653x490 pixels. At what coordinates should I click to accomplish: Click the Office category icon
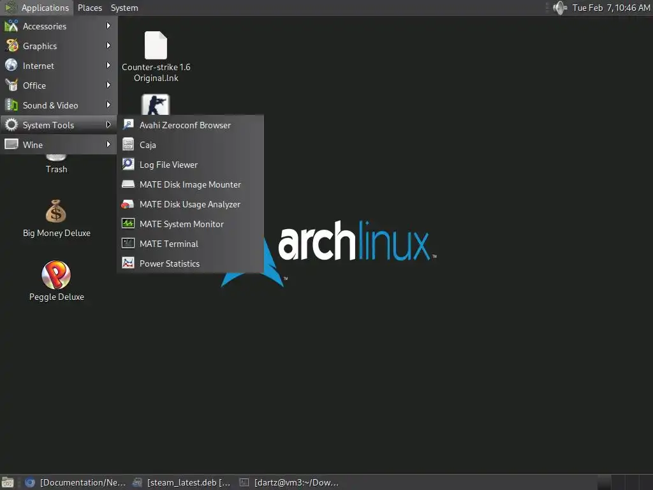pyautogui.click(x=11, y=85)
